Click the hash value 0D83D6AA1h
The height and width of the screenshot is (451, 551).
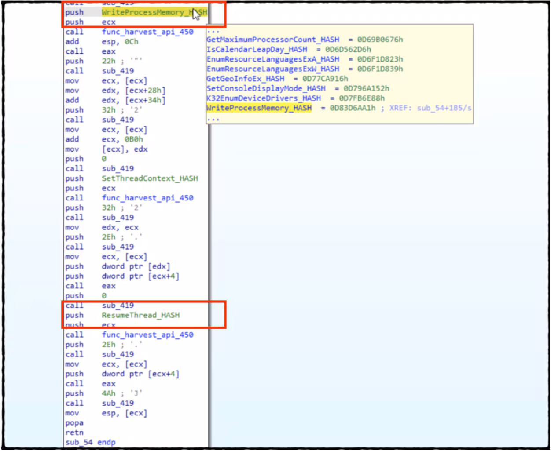tap(353, 108)
